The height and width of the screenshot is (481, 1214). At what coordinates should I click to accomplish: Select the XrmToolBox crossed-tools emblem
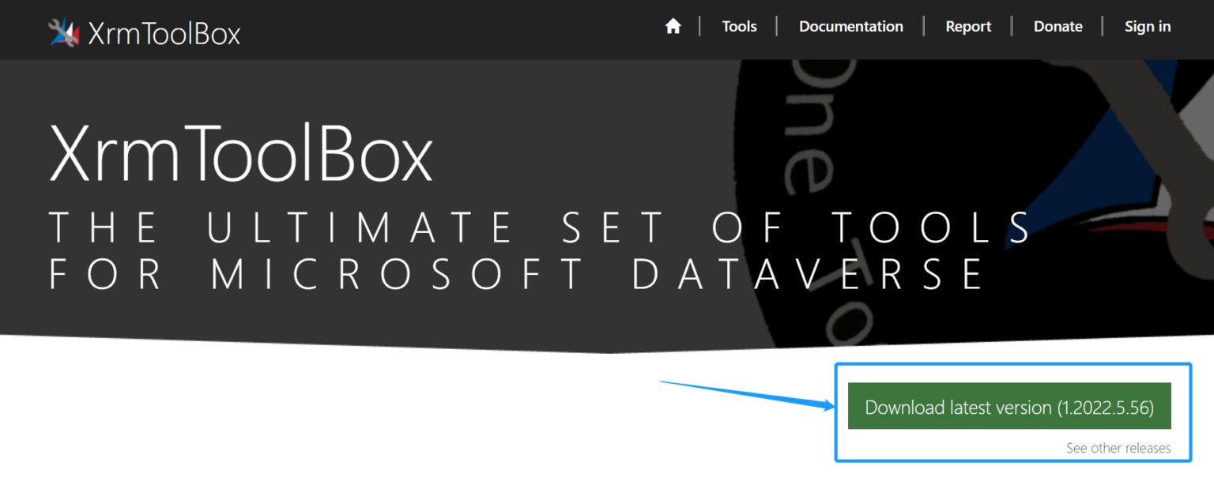[x=63, y=30]
